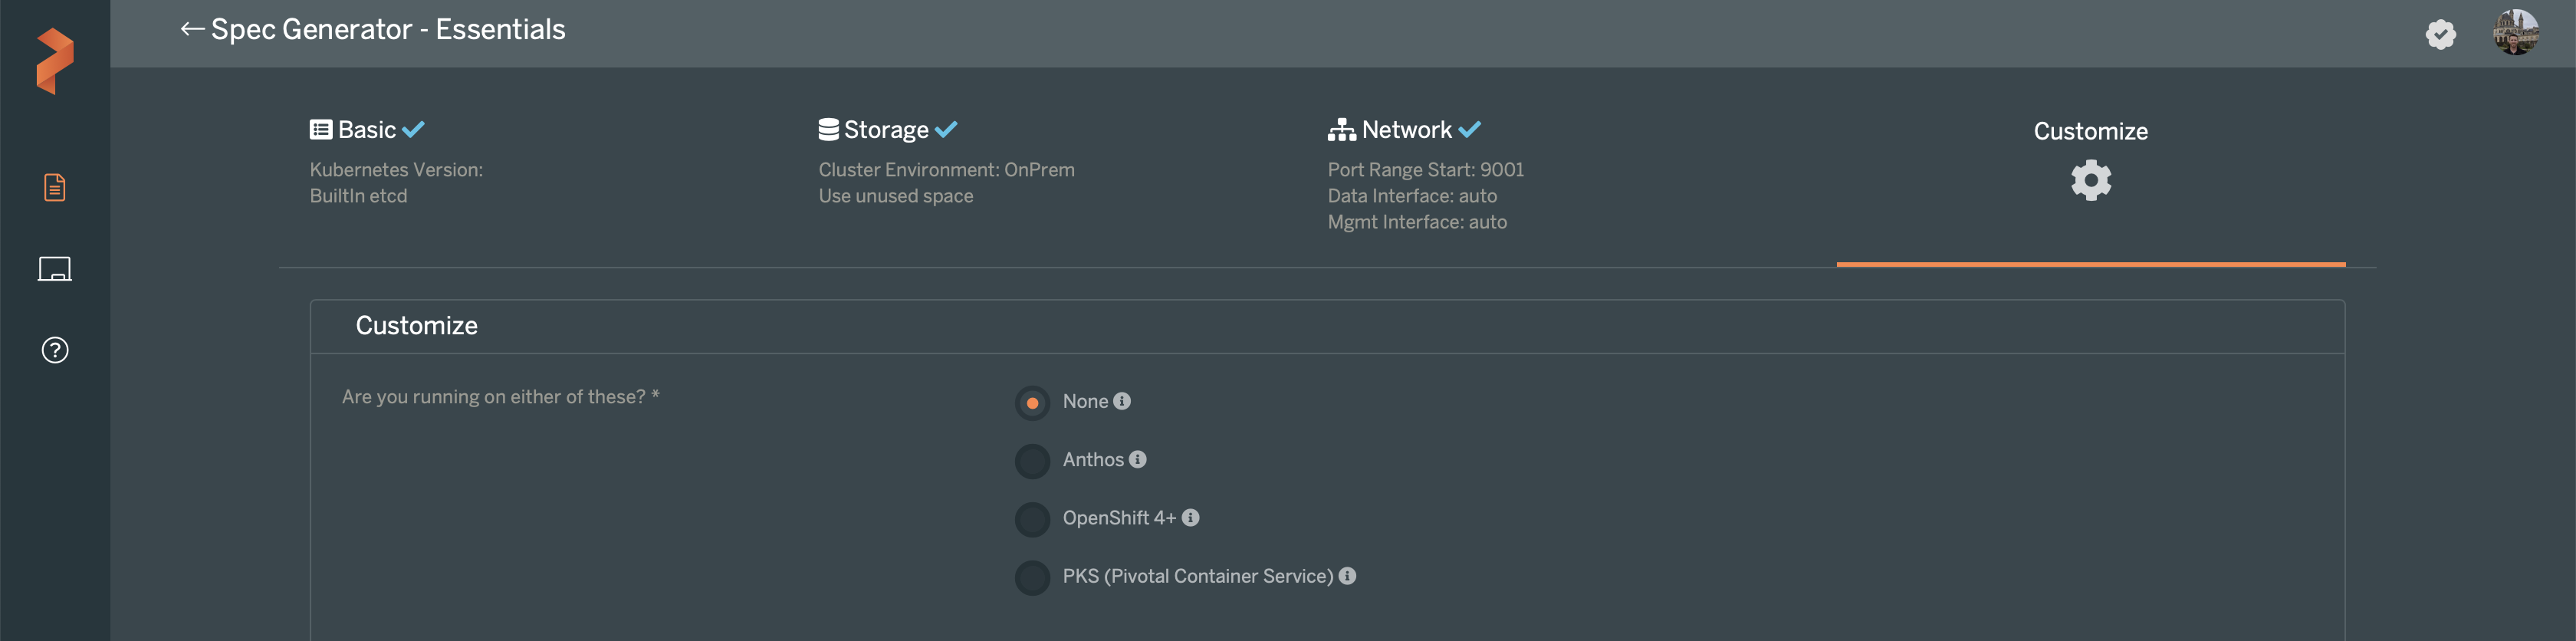2576x641 pixels.
Task: Click the Portworx logo in the sidebar
Action: pyautogui.click(x=54, y=61)
